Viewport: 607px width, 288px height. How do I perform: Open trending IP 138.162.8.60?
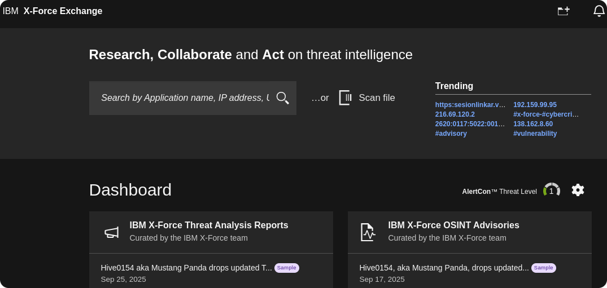532,124
